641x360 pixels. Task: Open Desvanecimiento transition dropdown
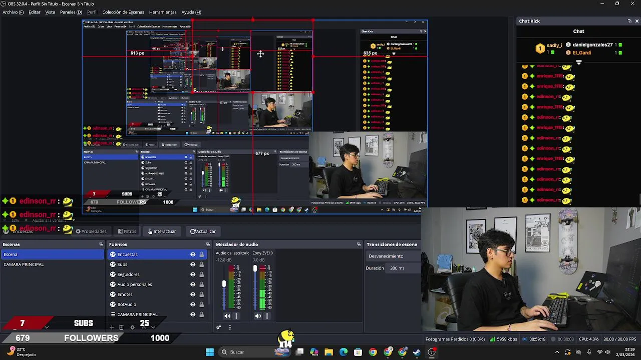392,256
